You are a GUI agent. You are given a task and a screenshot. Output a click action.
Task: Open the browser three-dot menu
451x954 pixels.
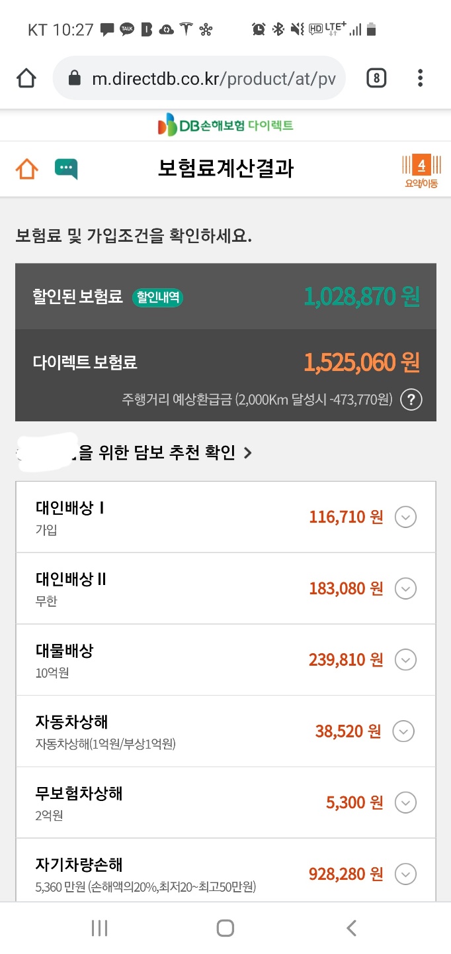point(420,79)
